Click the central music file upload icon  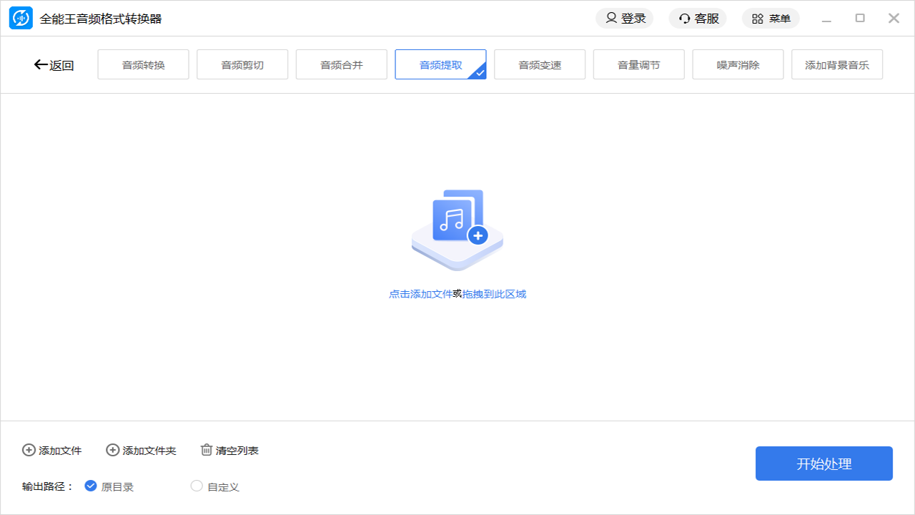457,227
